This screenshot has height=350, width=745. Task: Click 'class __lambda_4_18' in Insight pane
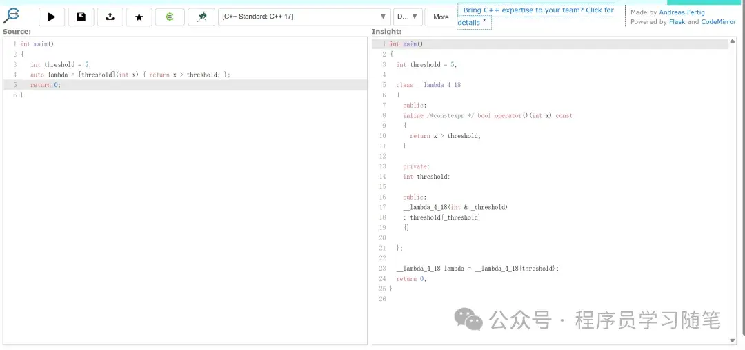click(428, 85)
